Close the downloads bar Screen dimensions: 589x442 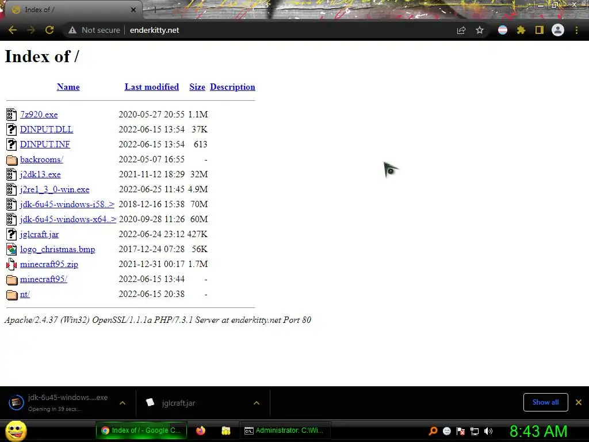[579, 402]
